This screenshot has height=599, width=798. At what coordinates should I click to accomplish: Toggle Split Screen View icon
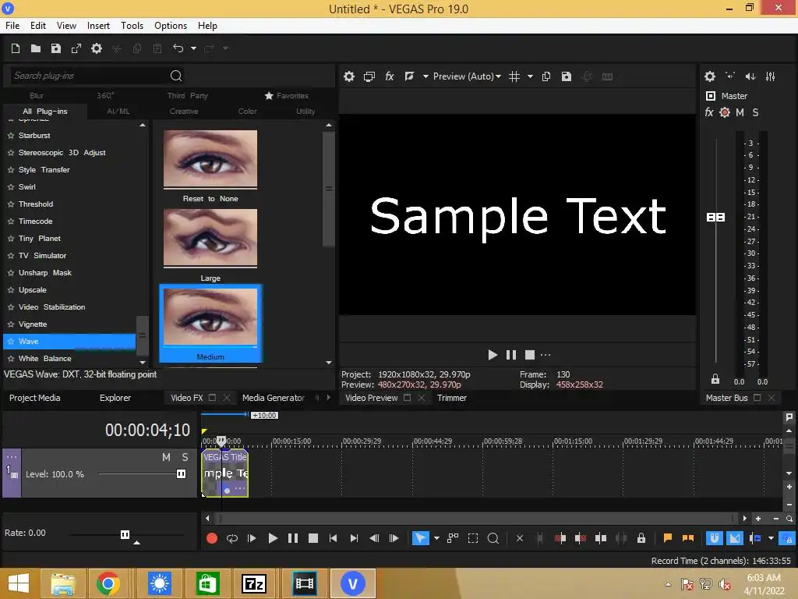[x=409, y=76]
